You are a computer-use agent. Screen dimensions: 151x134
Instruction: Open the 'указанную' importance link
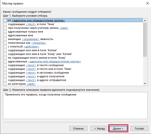click(x=31, y=39)
